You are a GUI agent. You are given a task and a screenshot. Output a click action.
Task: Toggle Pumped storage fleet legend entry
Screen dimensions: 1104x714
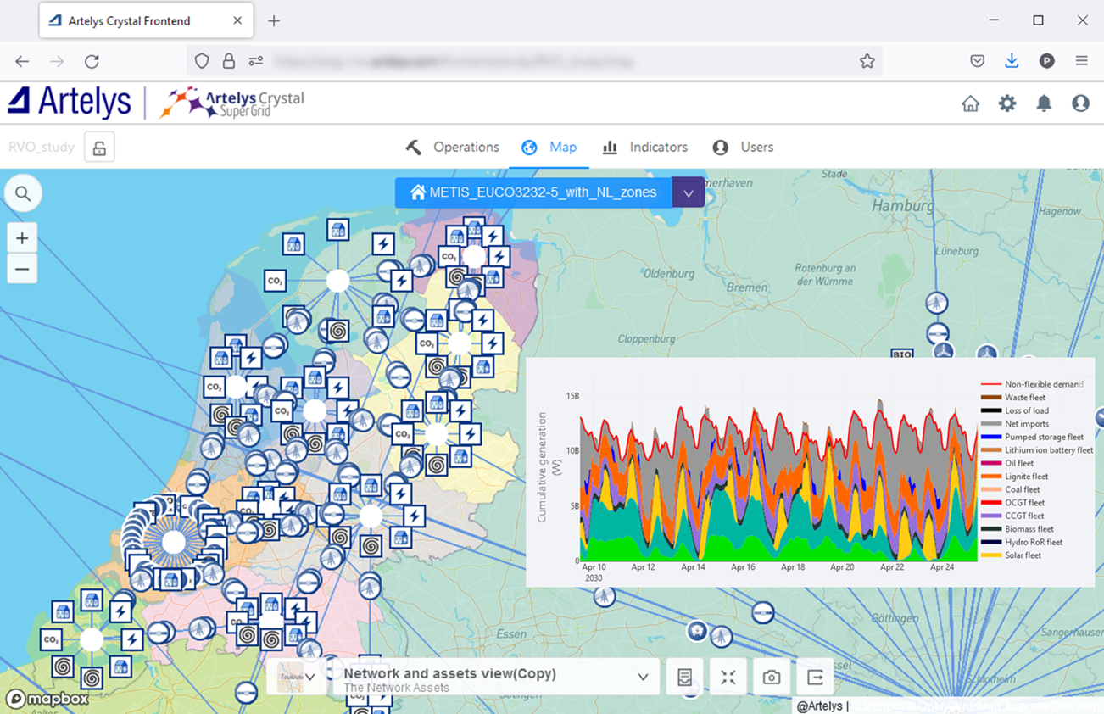(x=1033, y=437)
